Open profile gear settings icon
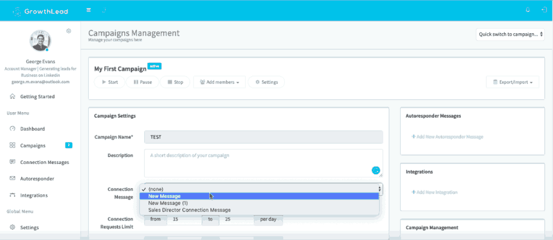 69,31
